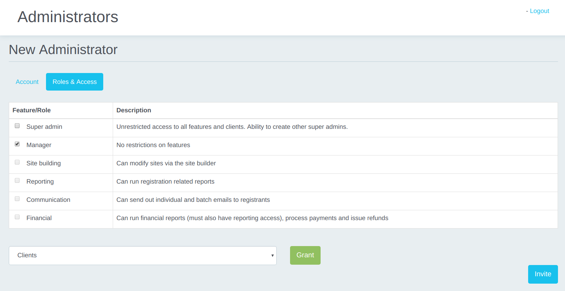
Task: Click the Logout link
Action: pyautogui.click(x=539, y=11)
